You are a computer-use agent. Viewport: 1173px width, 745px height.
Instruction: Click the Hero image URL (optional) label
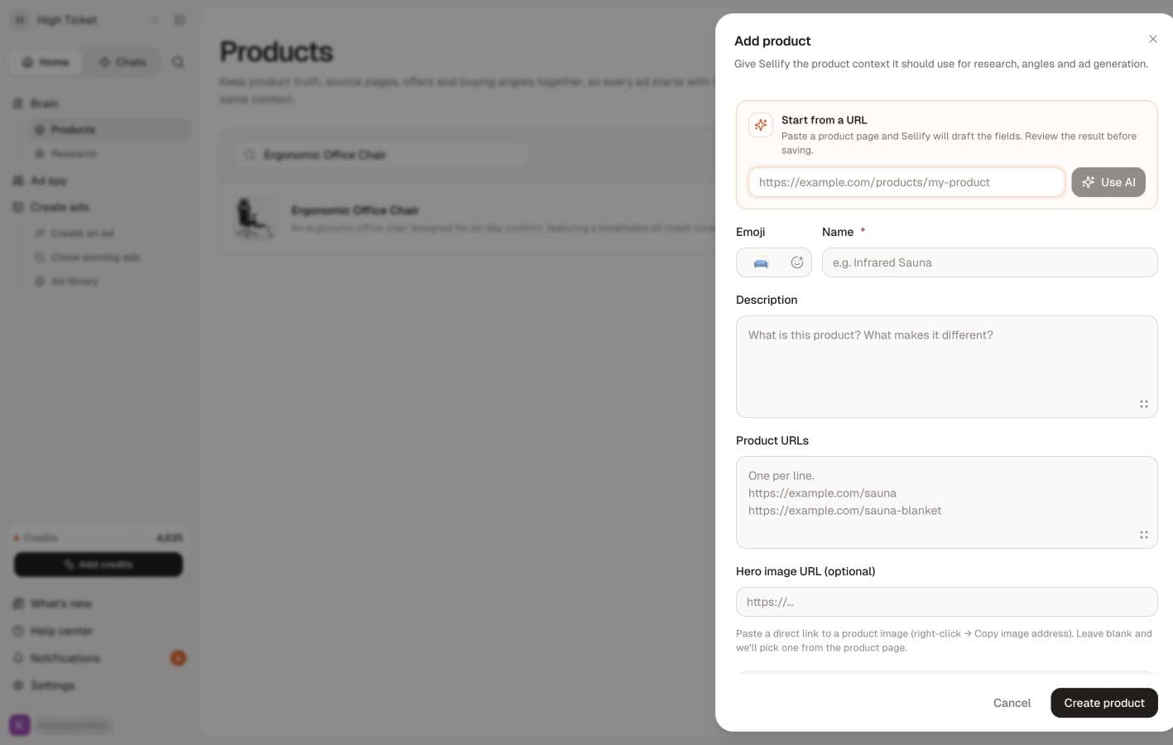[x=805, y=571]
